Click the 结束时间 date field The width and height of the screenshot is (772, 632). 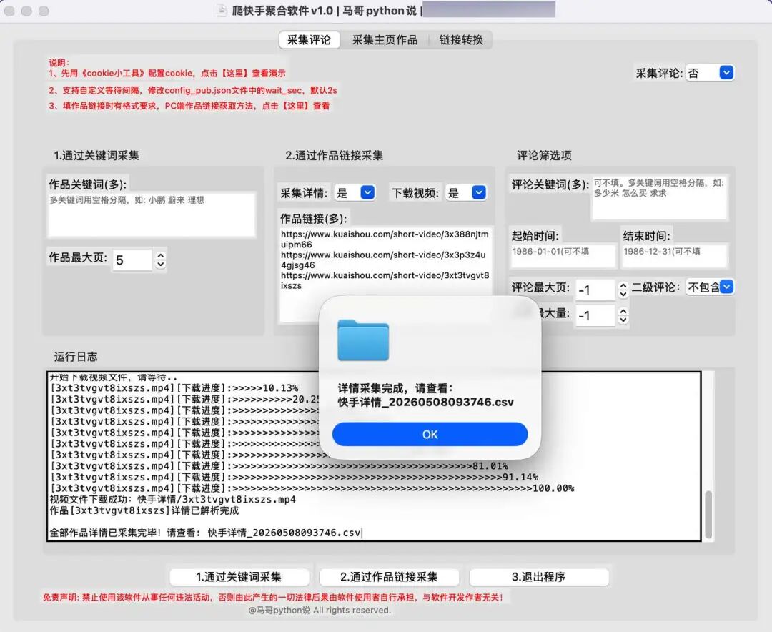tap(674, 256)
